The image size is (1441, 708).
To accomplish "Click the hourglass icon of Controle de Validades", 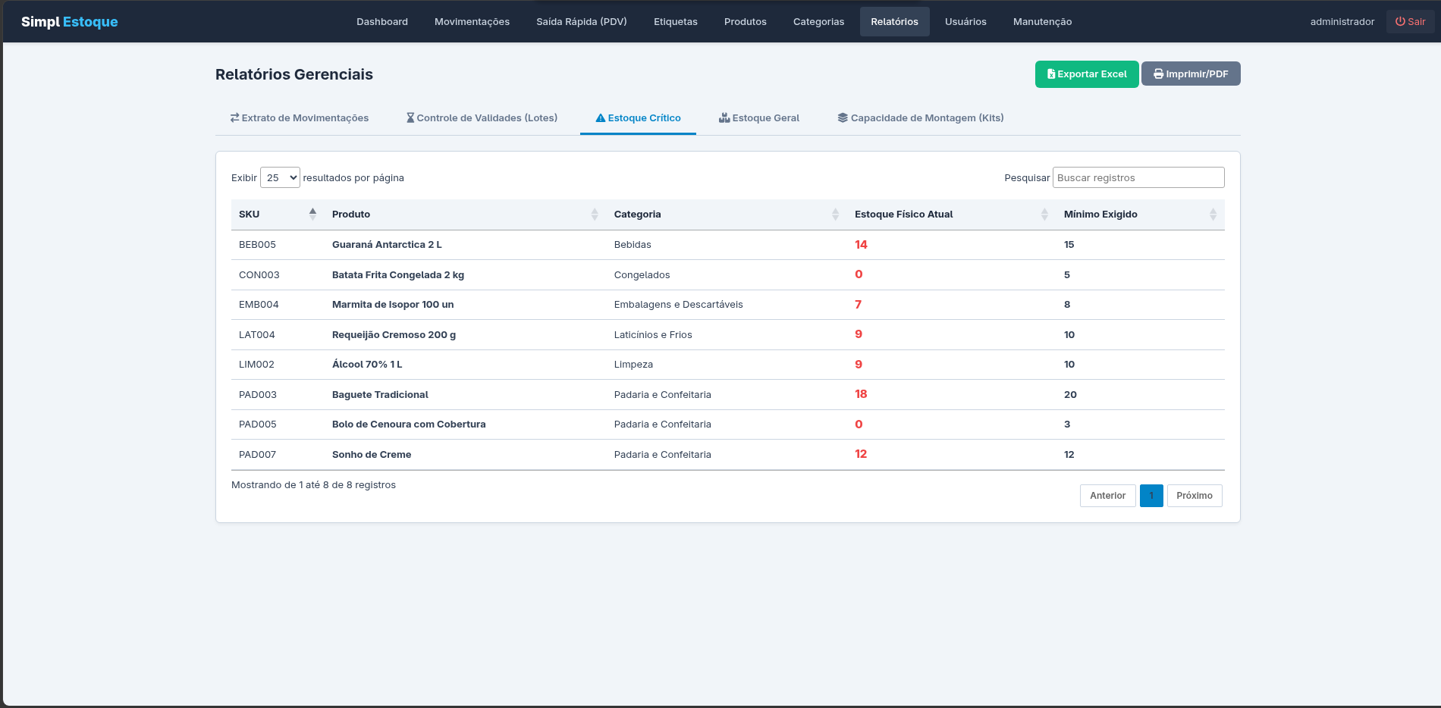I will click(x=410, y=117).
